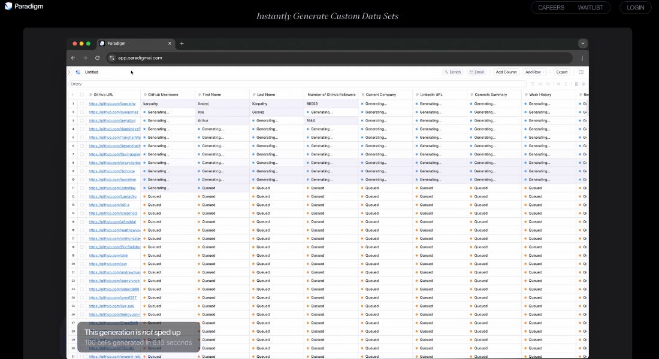Viewport: 659px width, 359px height.
Task: Open the Add Row dropdown
Action: (x=534, y=72)
